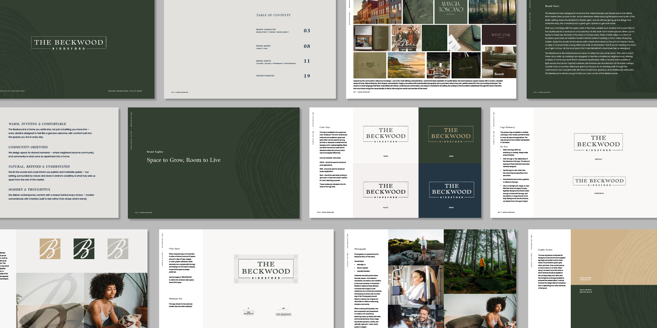The height and width of the screenshot is (328, 657).
Task: Open the hiker in orange jacket photo
Action: (x=480, y=262)
